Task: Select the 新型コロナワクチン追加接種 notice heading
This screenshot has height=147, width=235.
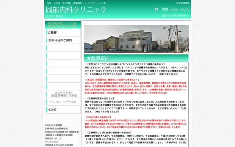Action: (126, 64)
